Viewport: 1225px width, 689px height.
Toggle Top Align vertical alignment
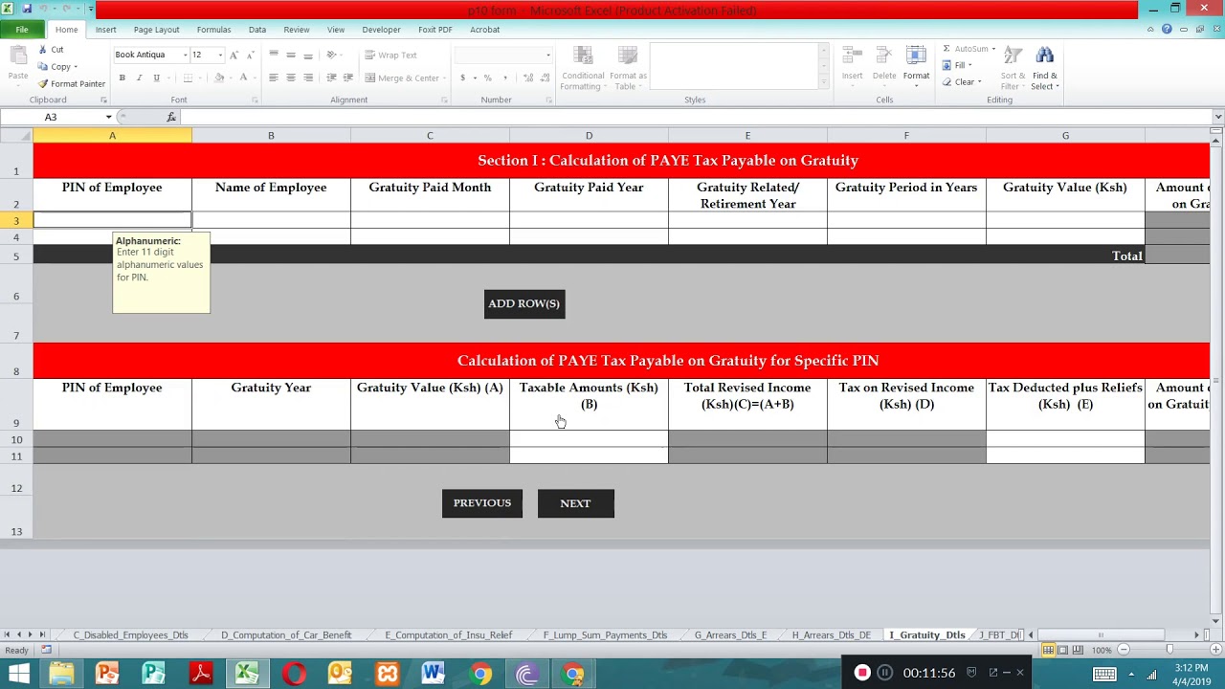click(x=274, y=55)
